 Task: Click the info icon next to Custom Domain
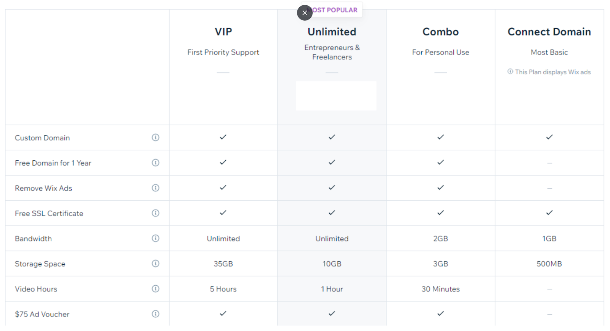156,138
